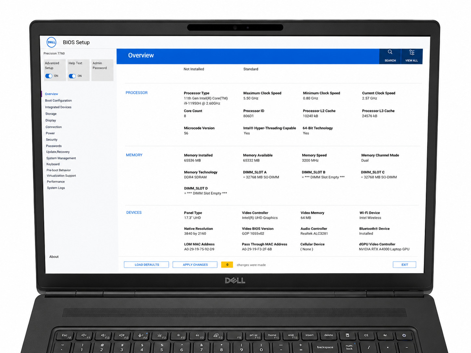Select Update,Recovery menu item
Viewport: 471px width, 353px height.
tap(58, 152)
